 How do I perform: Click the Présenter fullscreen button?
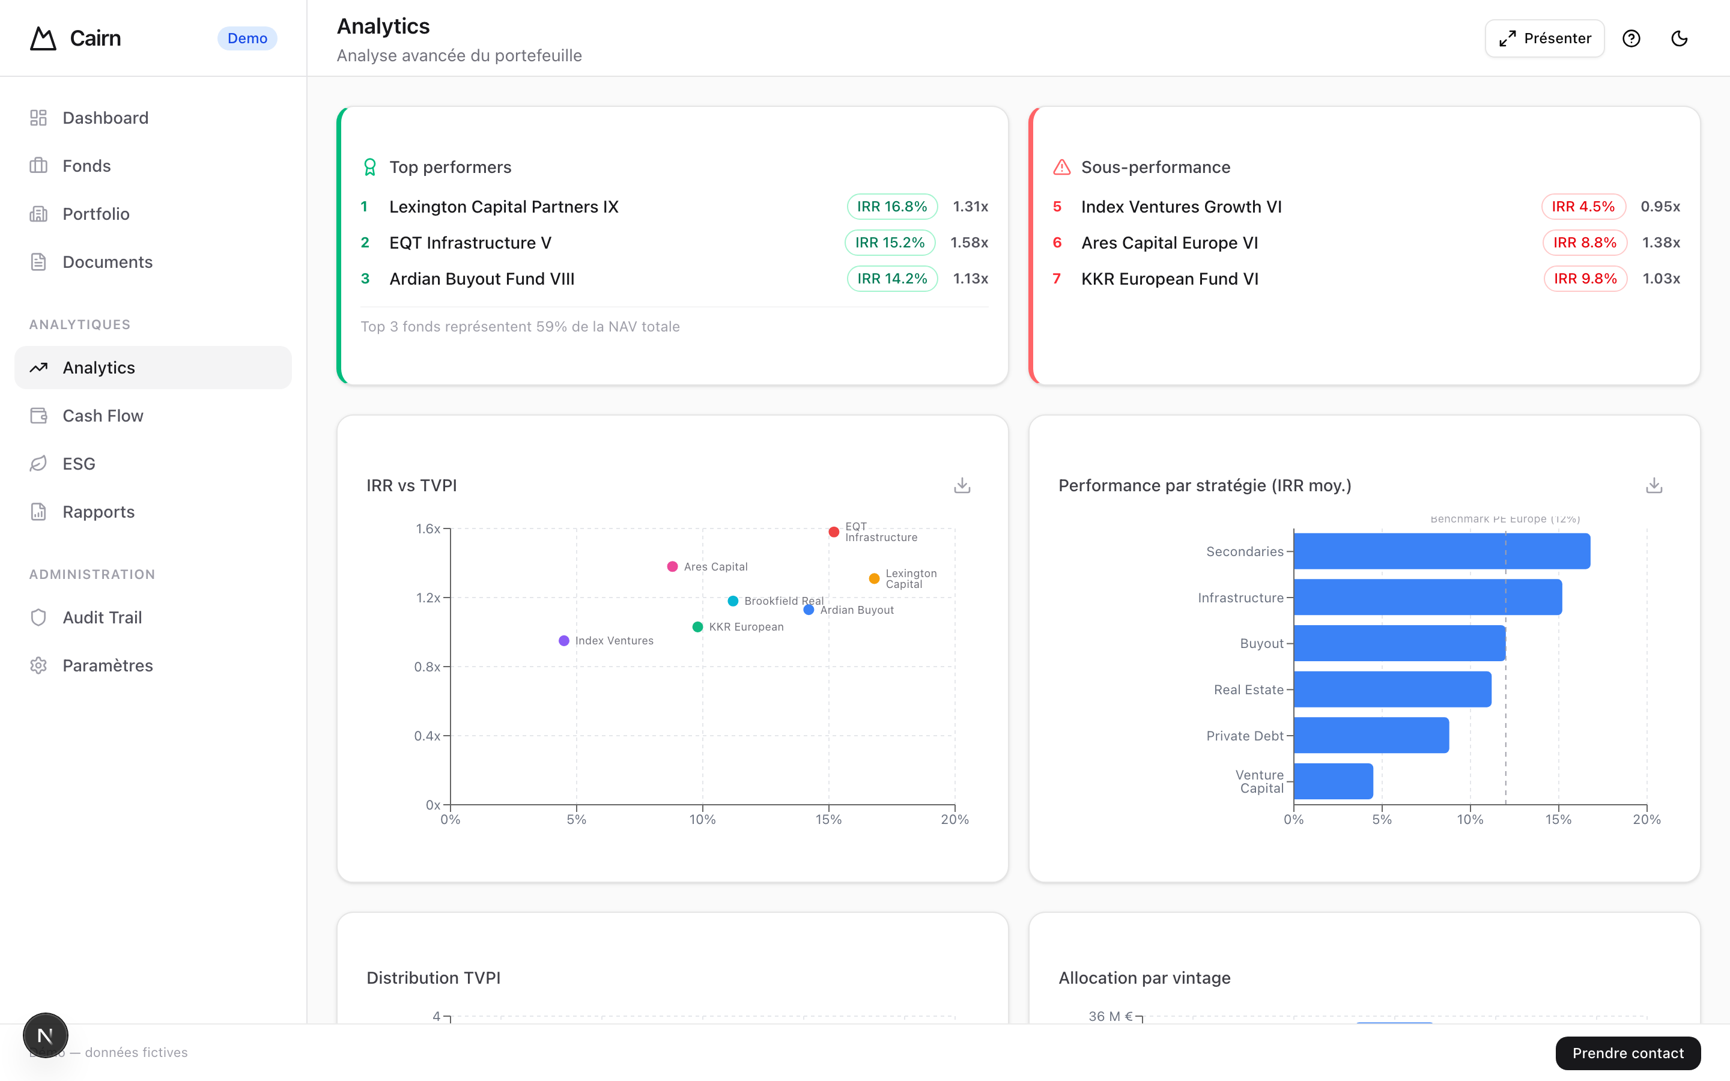click(1544, 38)
